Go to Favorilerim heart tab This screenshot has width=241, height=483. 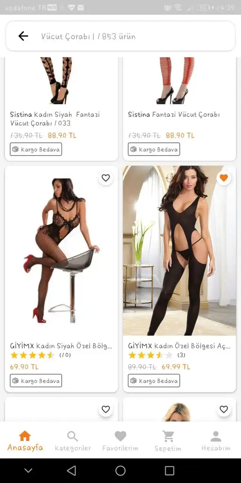coord(120,441)
